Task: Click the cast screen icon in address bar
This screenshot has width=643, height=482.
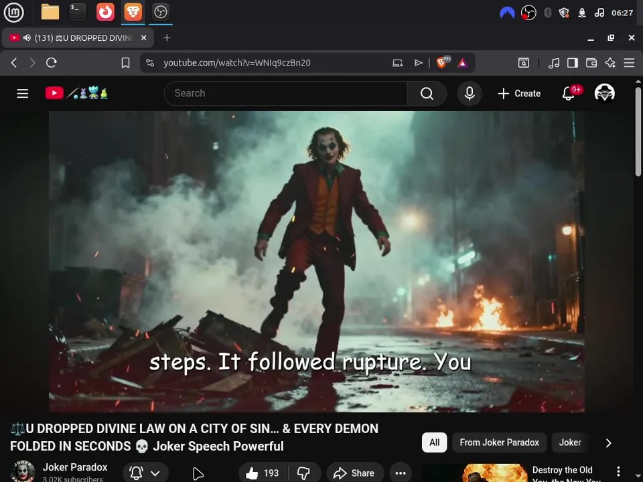Action: (x=398, y=63)
